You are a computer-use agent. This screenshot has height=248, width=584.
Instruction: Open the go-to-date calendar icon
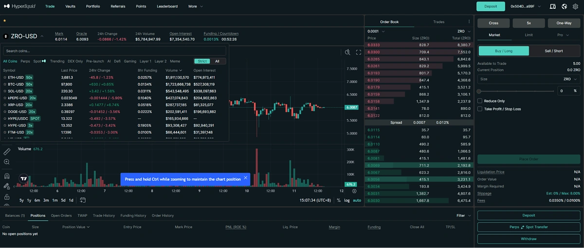tap(82, 200)
